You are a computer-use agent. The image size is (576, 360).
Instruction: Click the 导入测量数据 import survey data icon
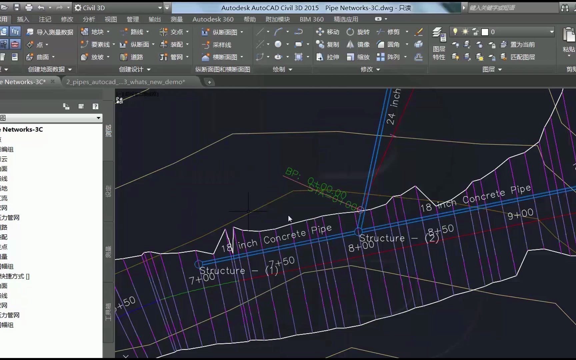point(30,32)
